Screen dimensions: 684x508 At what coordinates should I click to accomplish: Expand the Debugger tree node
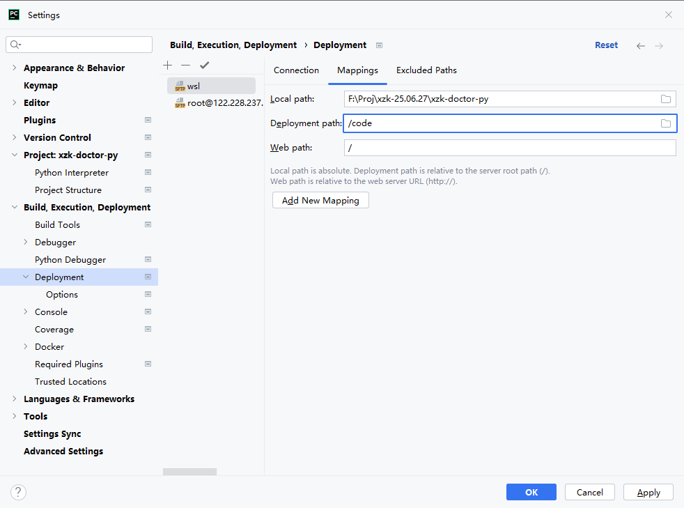(26, 242)
